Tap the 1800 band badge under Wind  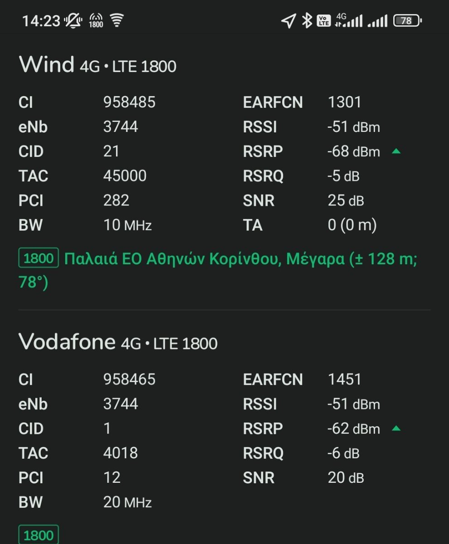39,258
